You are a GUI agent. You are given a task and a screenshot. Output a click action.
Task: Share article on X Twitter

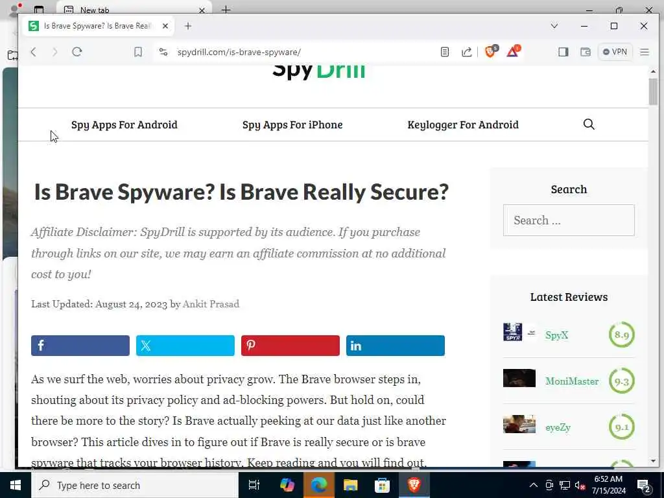tap(185, 346)
